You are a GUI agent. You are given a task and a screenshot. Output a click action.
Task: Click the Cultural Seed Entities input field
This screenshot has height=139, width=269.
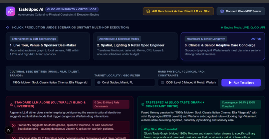(x=50, y=83)
